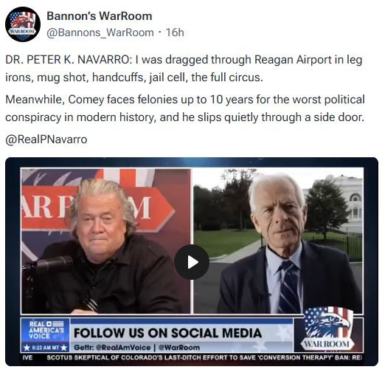Click the Bannon's WarRoom display name
The width and height of the screenshot is (385, 378).
100,16
